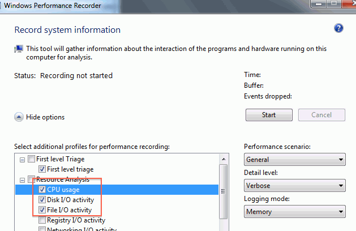Image resolution: width=356 pixels, height=231 pixels.
Task: Open the Detail level Verbose dropdown
Action: [x=295, y=186]
